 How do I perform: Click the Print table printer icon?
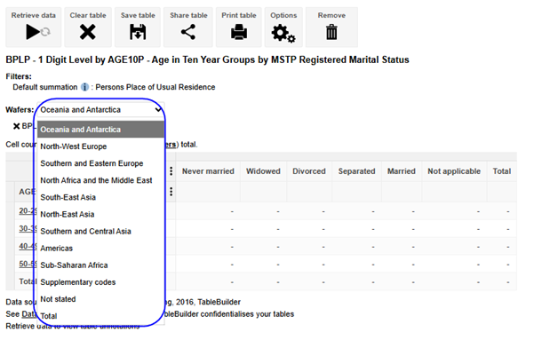(239, 32)
